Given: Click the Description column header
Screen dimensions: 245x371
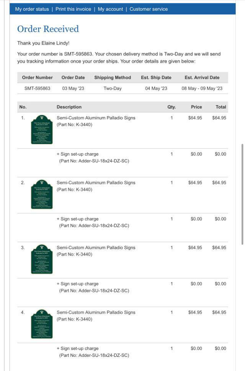Looking at the screenshot, I should [x=69, y=107].
